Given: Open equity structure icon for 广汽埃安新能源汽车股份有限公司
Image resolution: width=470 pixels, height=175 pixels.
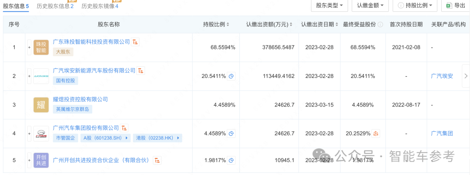Looking at the screenshot, I should pyautogui.click(x=141, y=71).
